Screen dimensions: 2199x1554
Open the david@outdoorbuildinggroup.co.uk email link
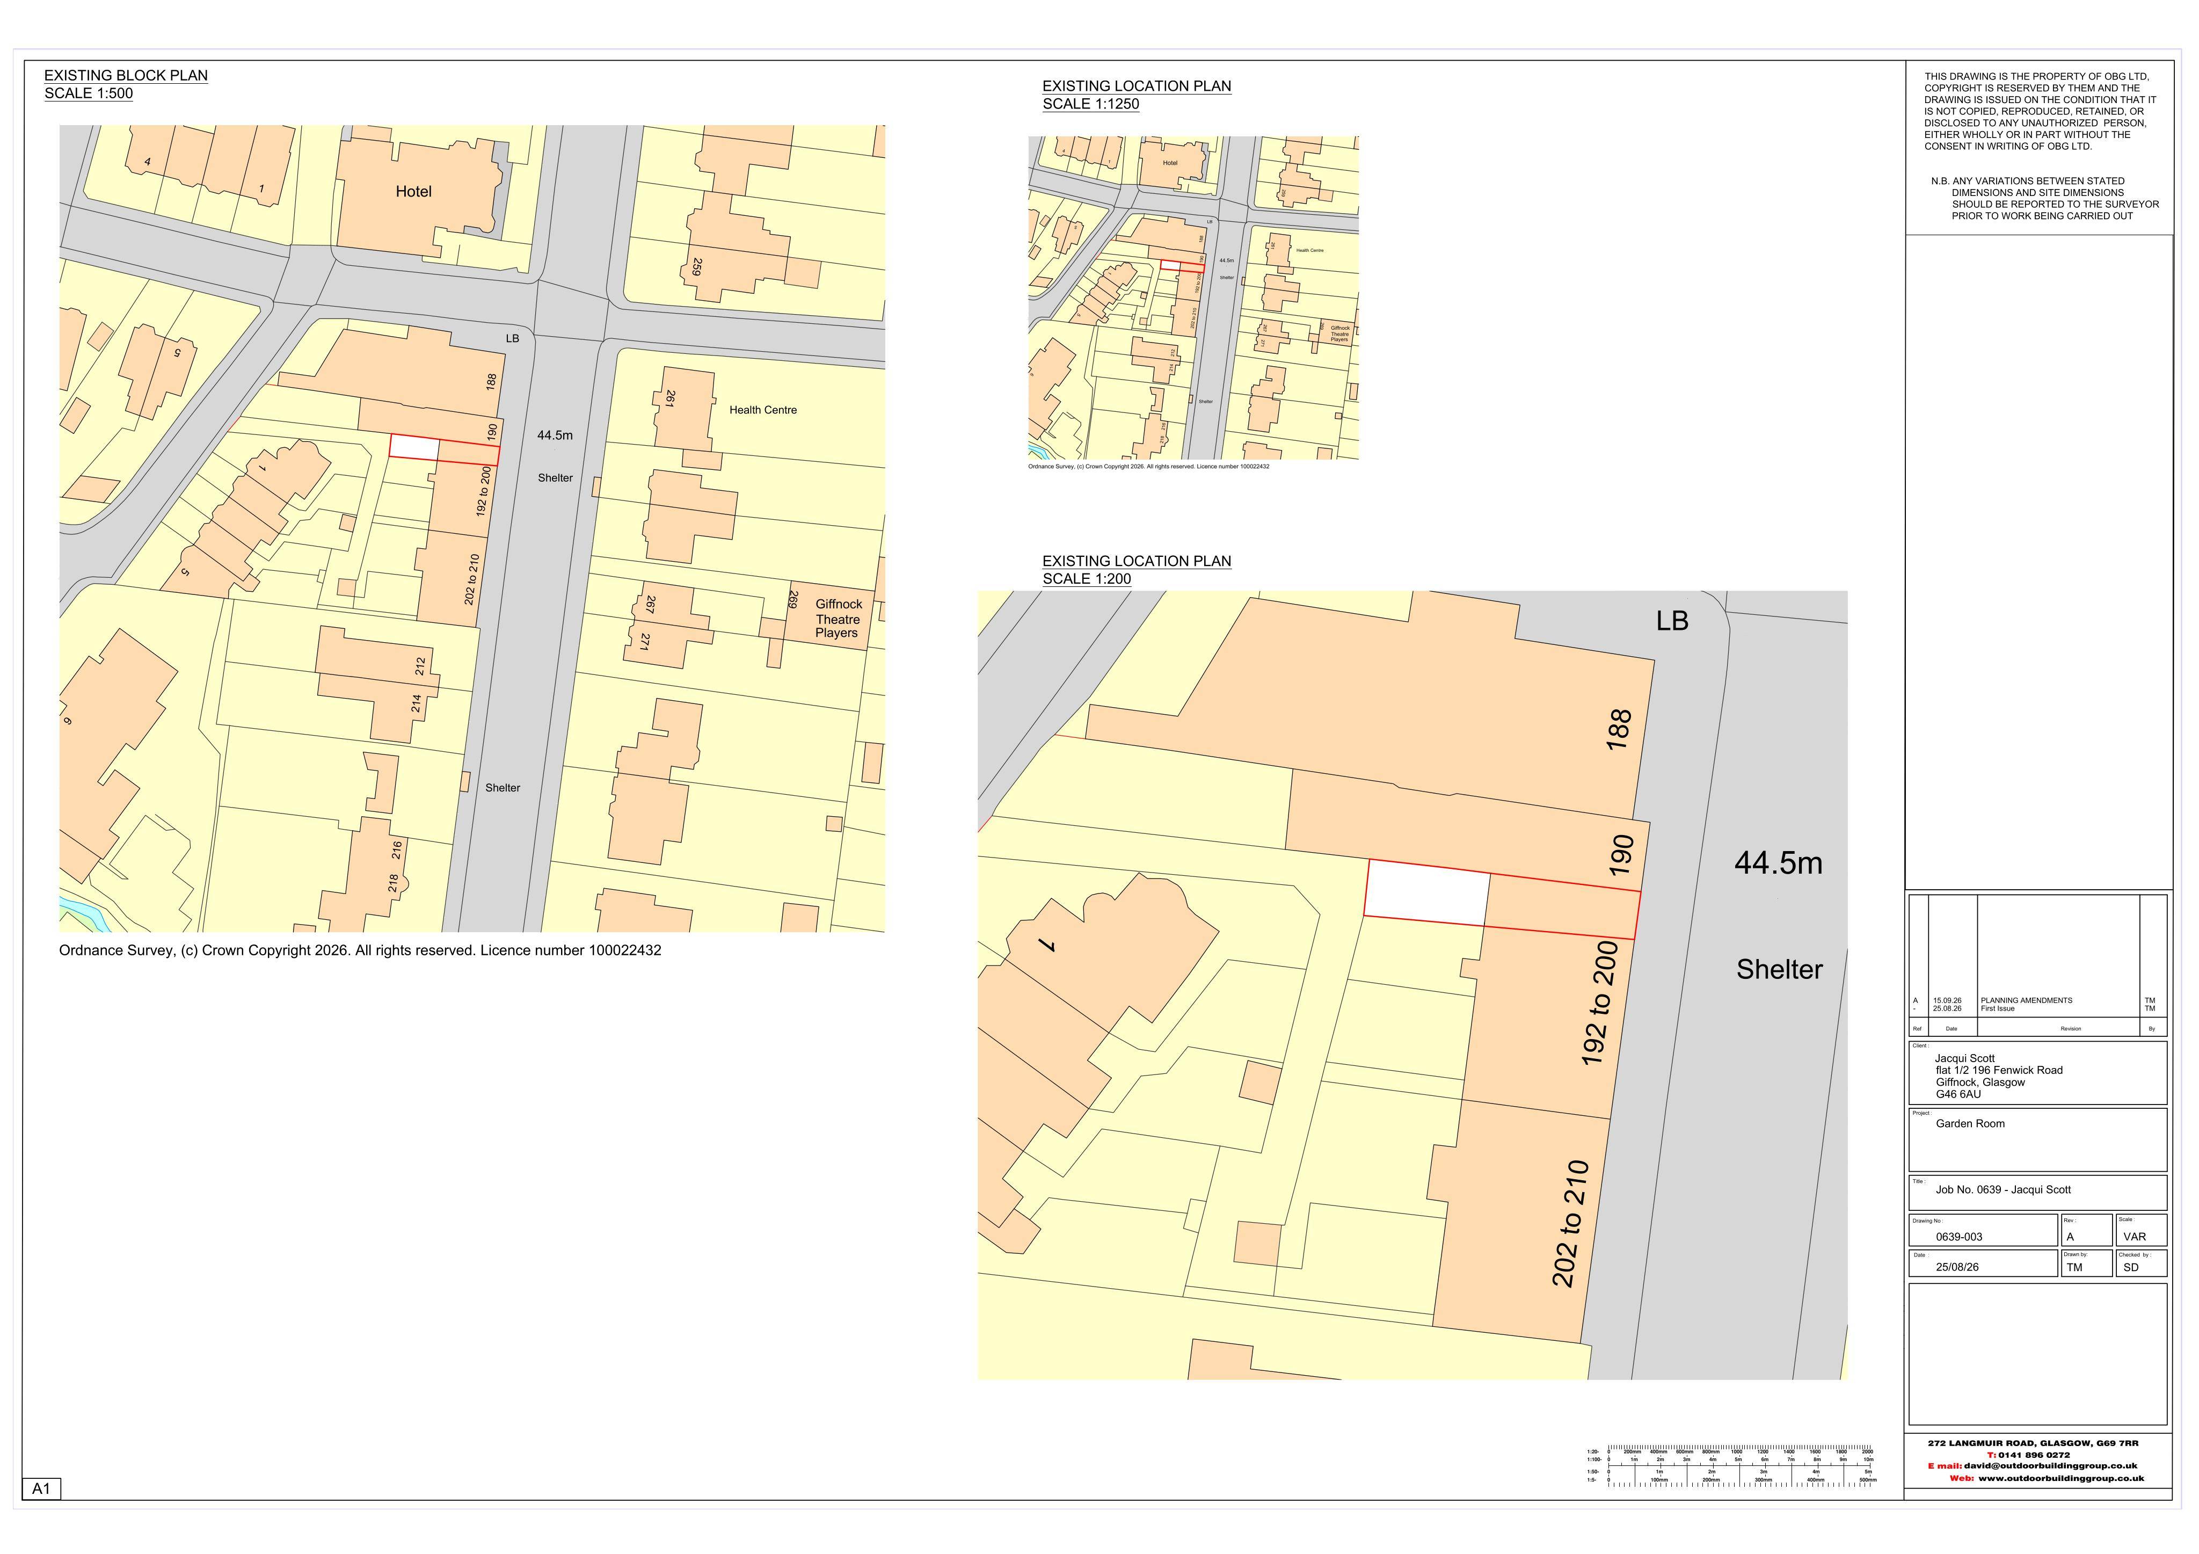(x=2050, y=1466)
